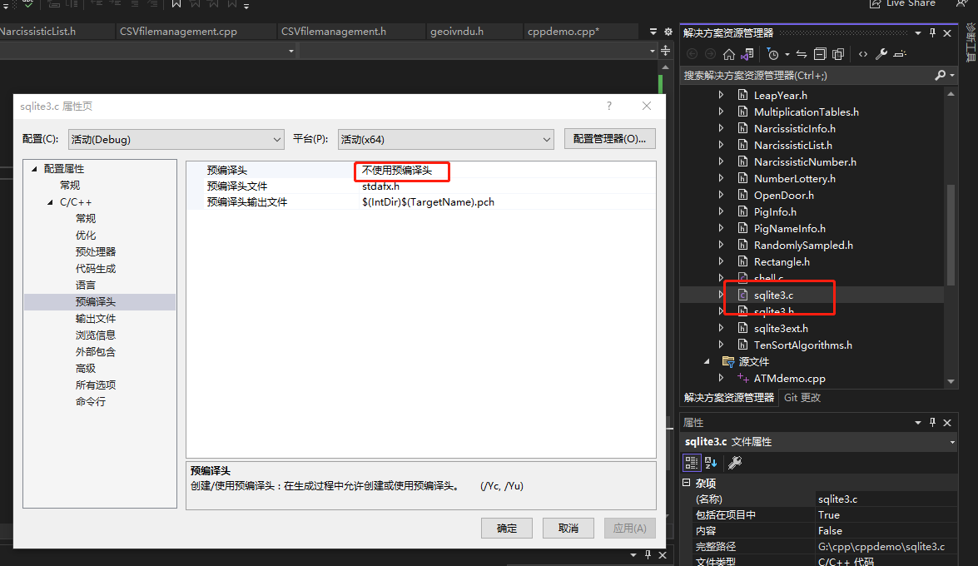The width and height of the screenshot is (978, 566).
Task: Collapse all items in Solution Explorer
Action: tap(820, 54)
